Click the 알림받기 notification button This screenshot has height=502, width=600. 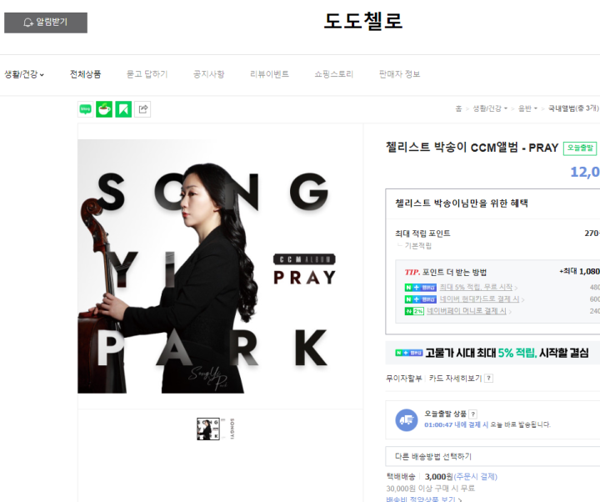coord(46,23)
